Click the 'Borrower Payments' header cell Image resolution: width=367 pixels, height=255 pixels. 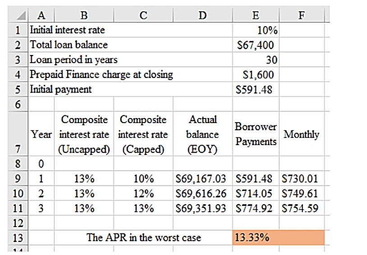click(256, 134)
